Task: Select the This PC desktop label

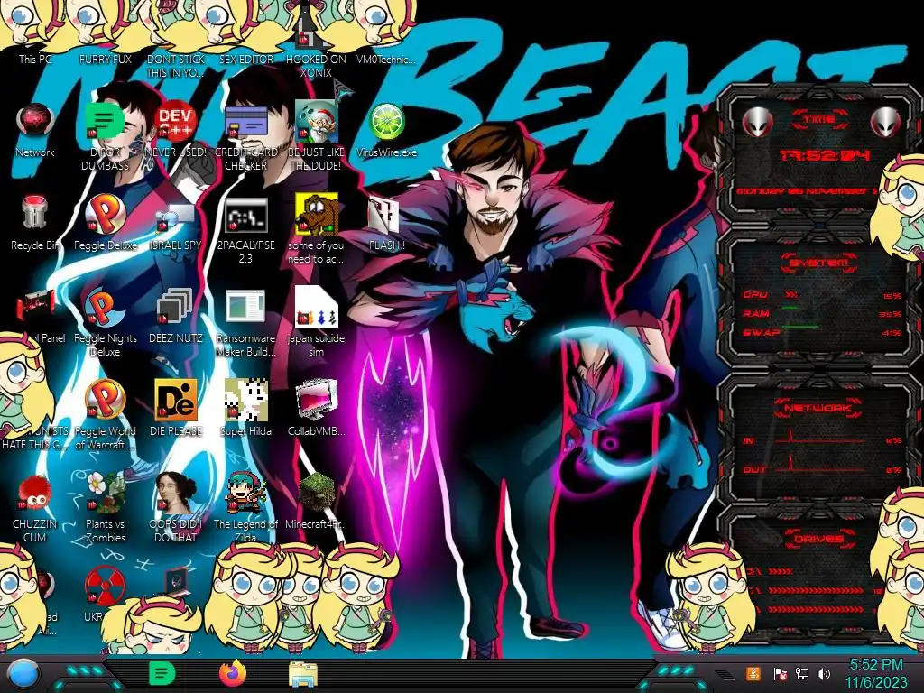Action: [35, 59]
